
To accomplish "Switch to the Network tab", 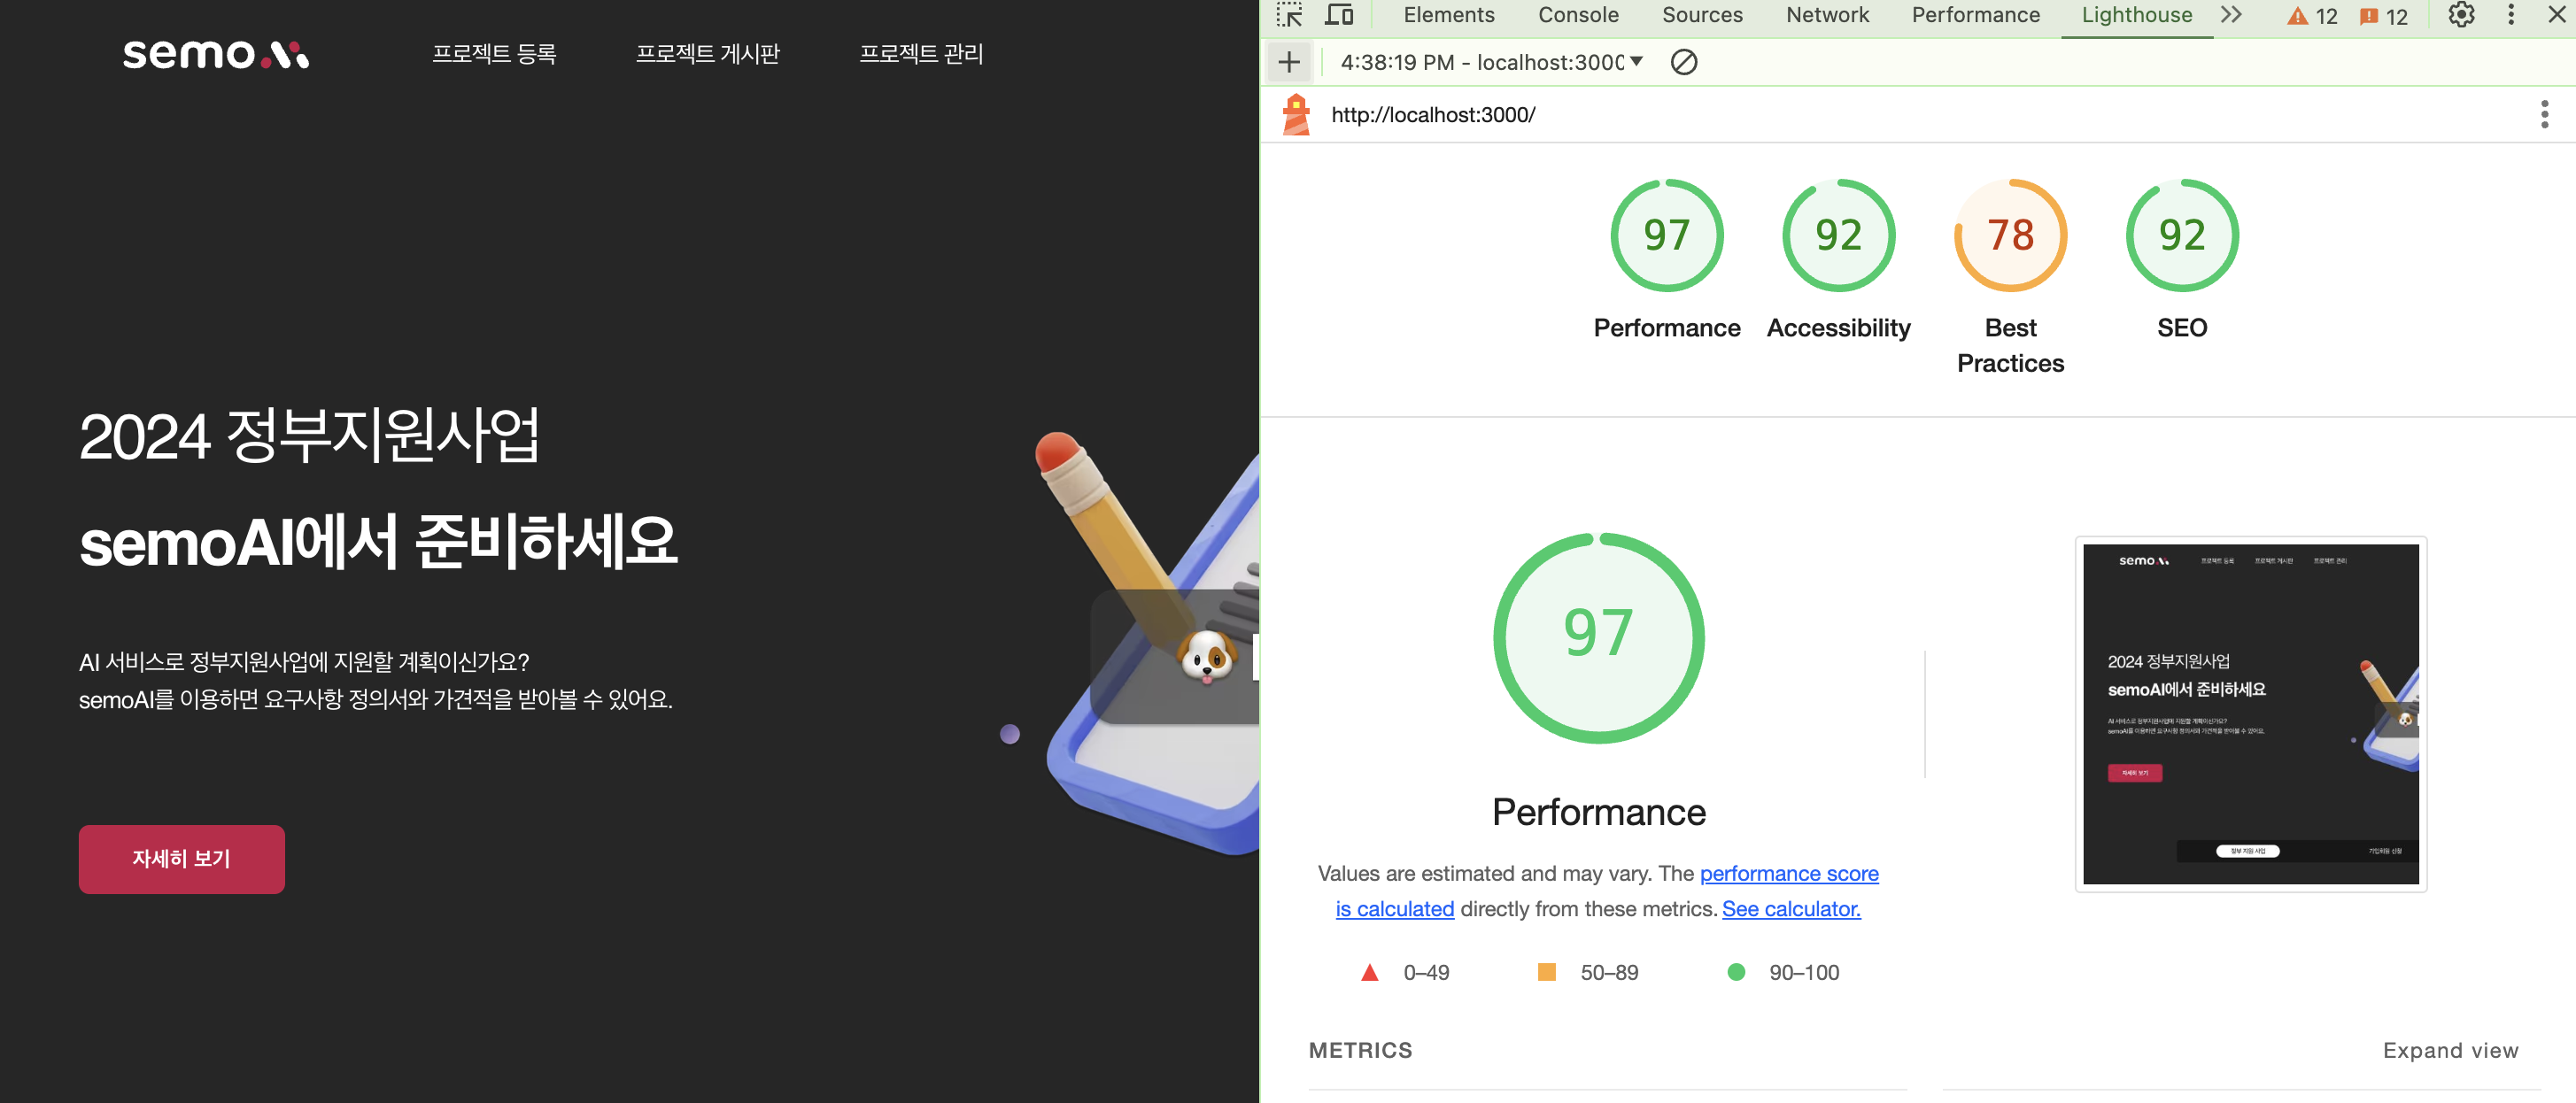I will [x=1827, y=15].
